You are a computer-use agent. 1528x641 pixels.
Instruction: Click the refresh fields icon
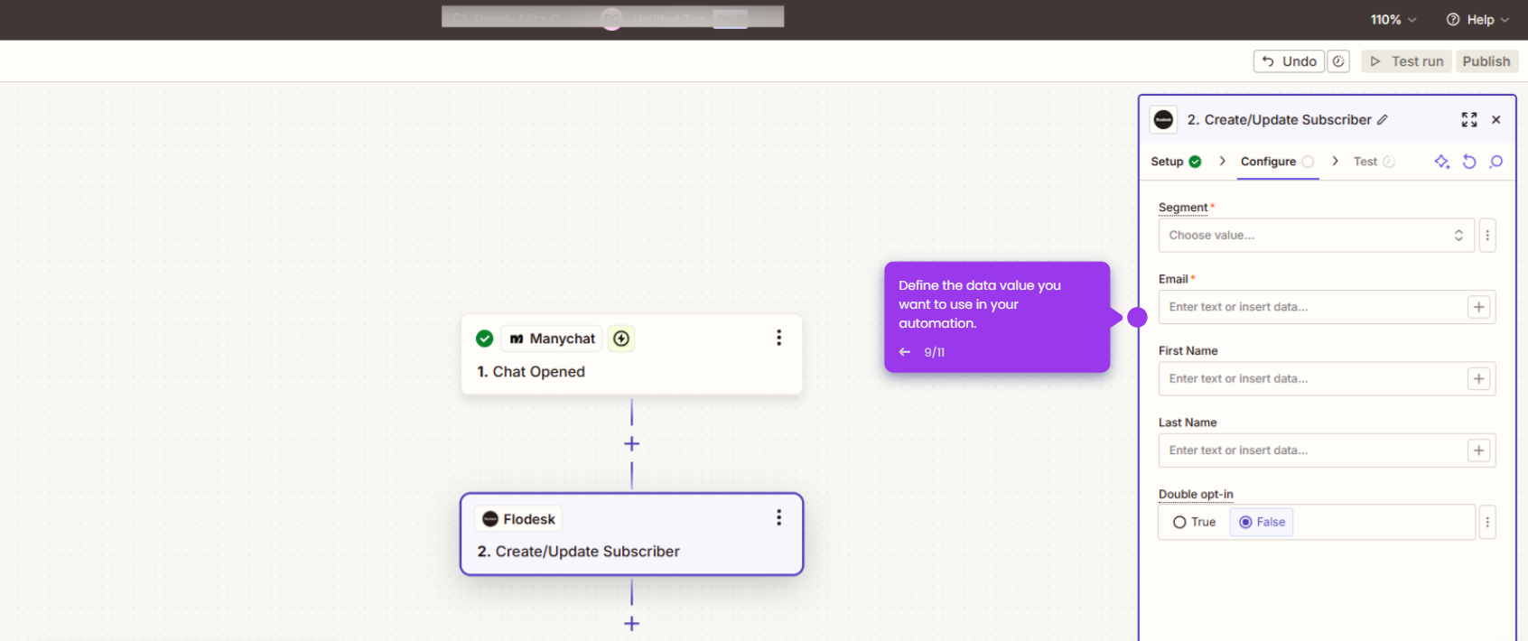[1469, 162]
